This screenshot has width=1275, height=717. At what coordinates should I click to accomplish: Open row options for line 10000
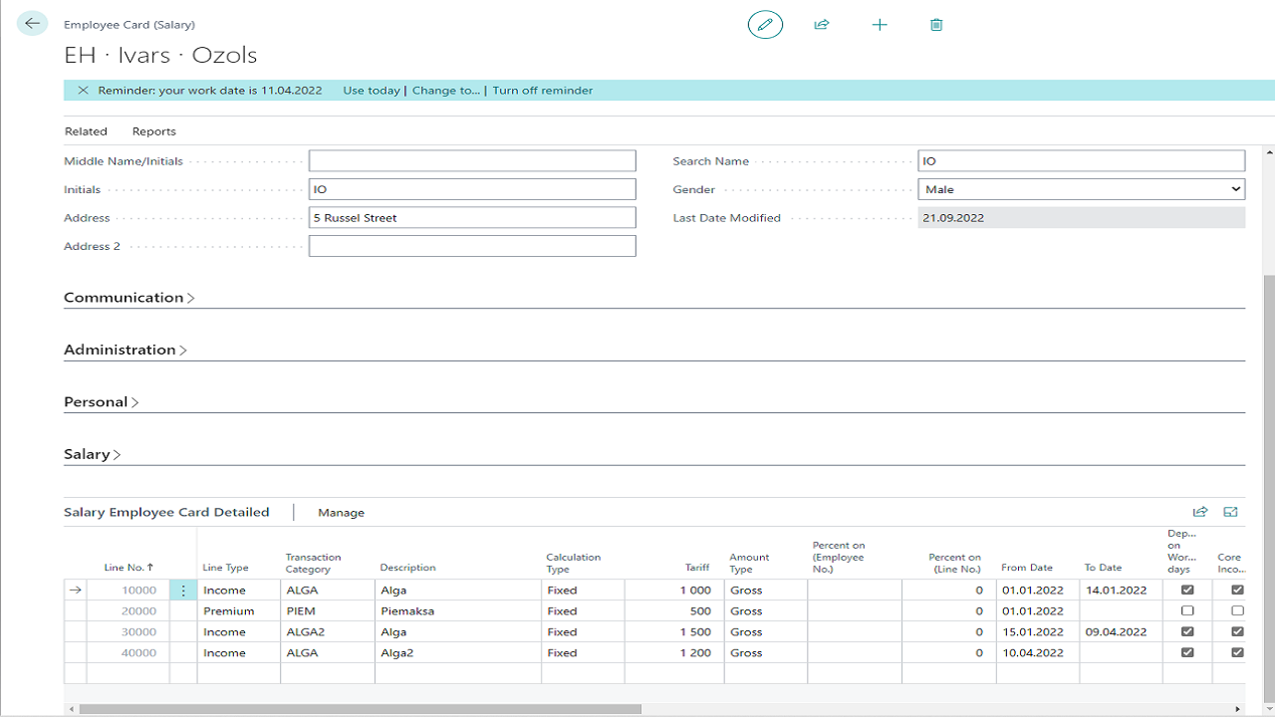click(x=183, y=591)
